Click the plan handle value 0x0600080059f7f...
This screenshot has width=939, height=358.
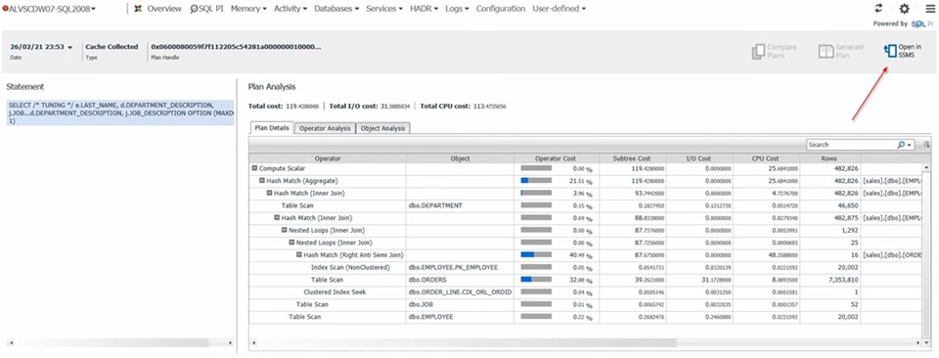[236, 47]
